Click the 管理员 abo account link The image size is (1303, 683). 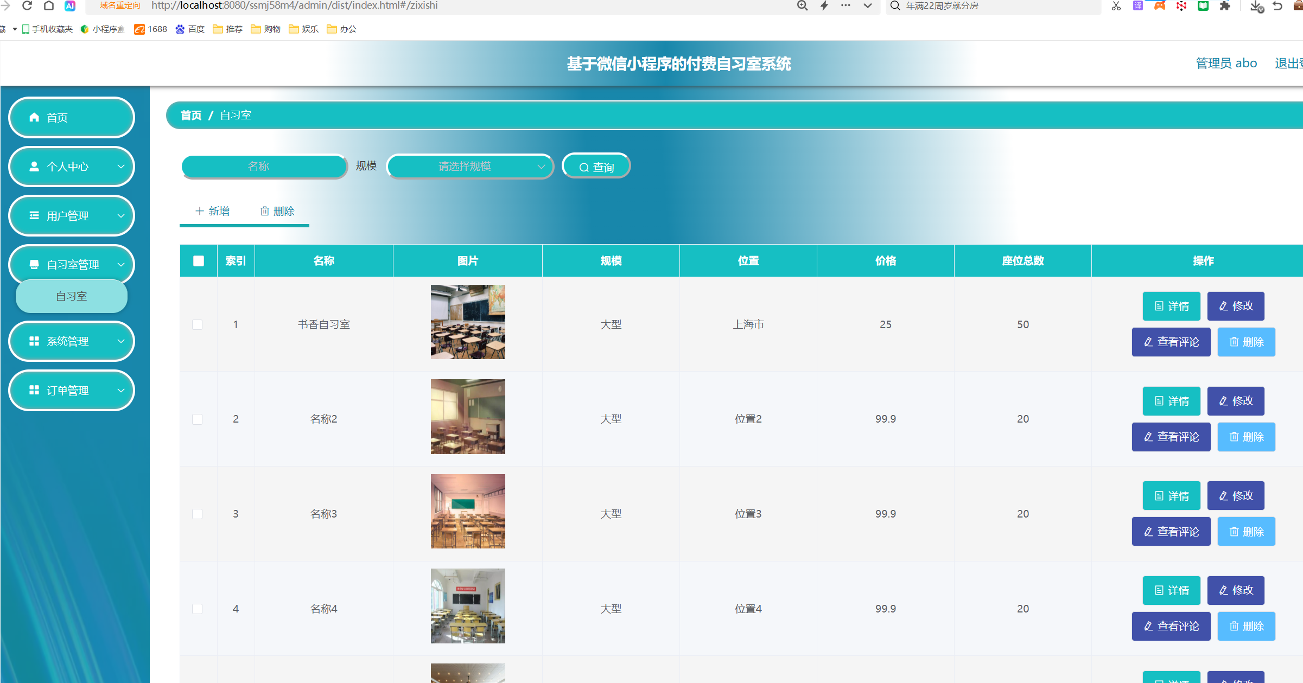[1226, 63]
